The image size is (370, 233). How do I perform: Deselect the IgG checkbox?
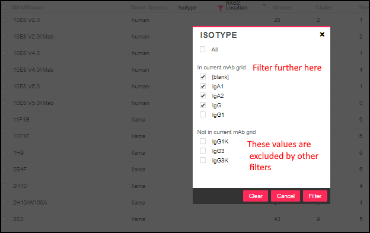[x=203, y=105]
